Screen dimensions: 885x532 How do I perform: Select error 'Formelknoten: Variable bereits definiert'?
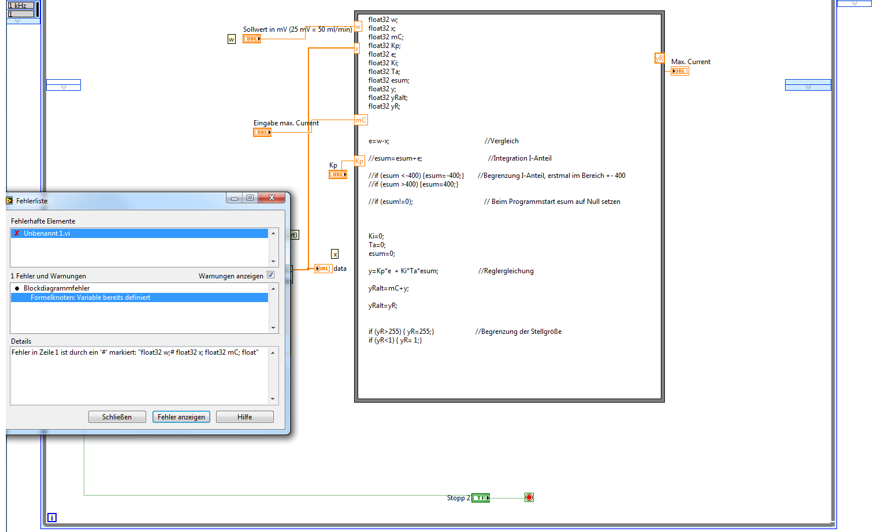[139, 297]
